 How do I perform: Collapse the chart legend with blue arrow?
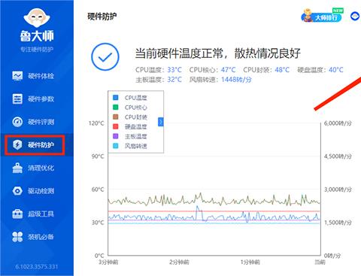click(161, 122)
